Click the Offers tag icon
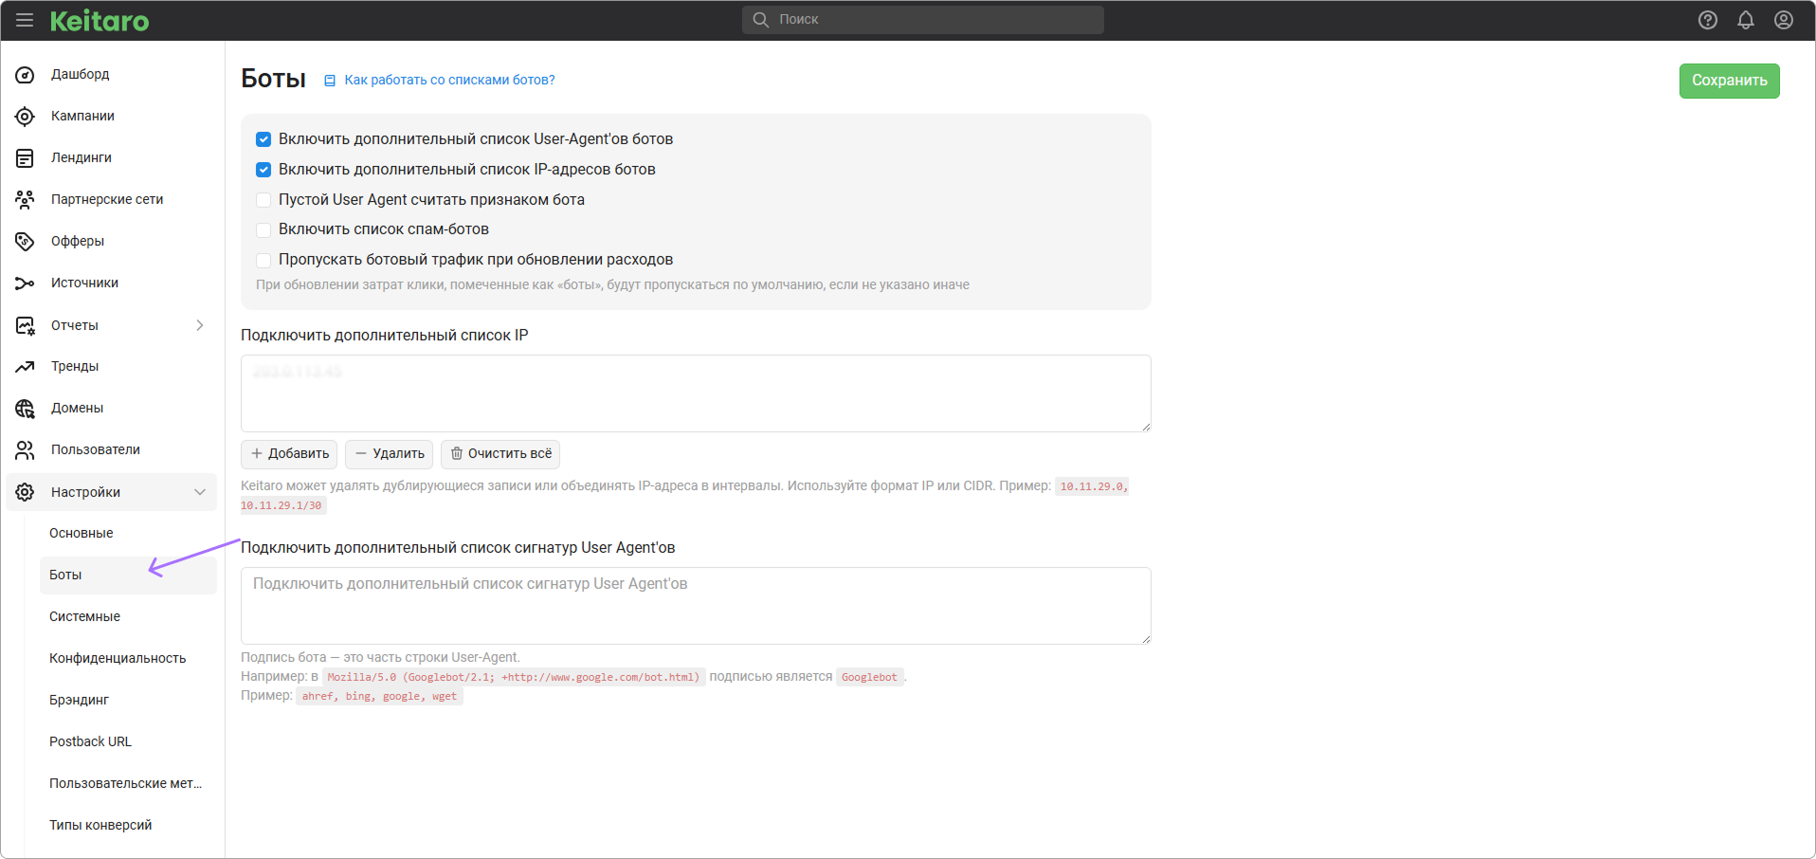This screenshot has height=859, width=1816. coord(26,242)
